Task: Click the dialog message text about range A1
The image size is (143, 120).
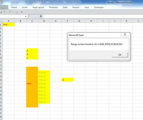Action: pyautogui.click(x=96, y=44)
